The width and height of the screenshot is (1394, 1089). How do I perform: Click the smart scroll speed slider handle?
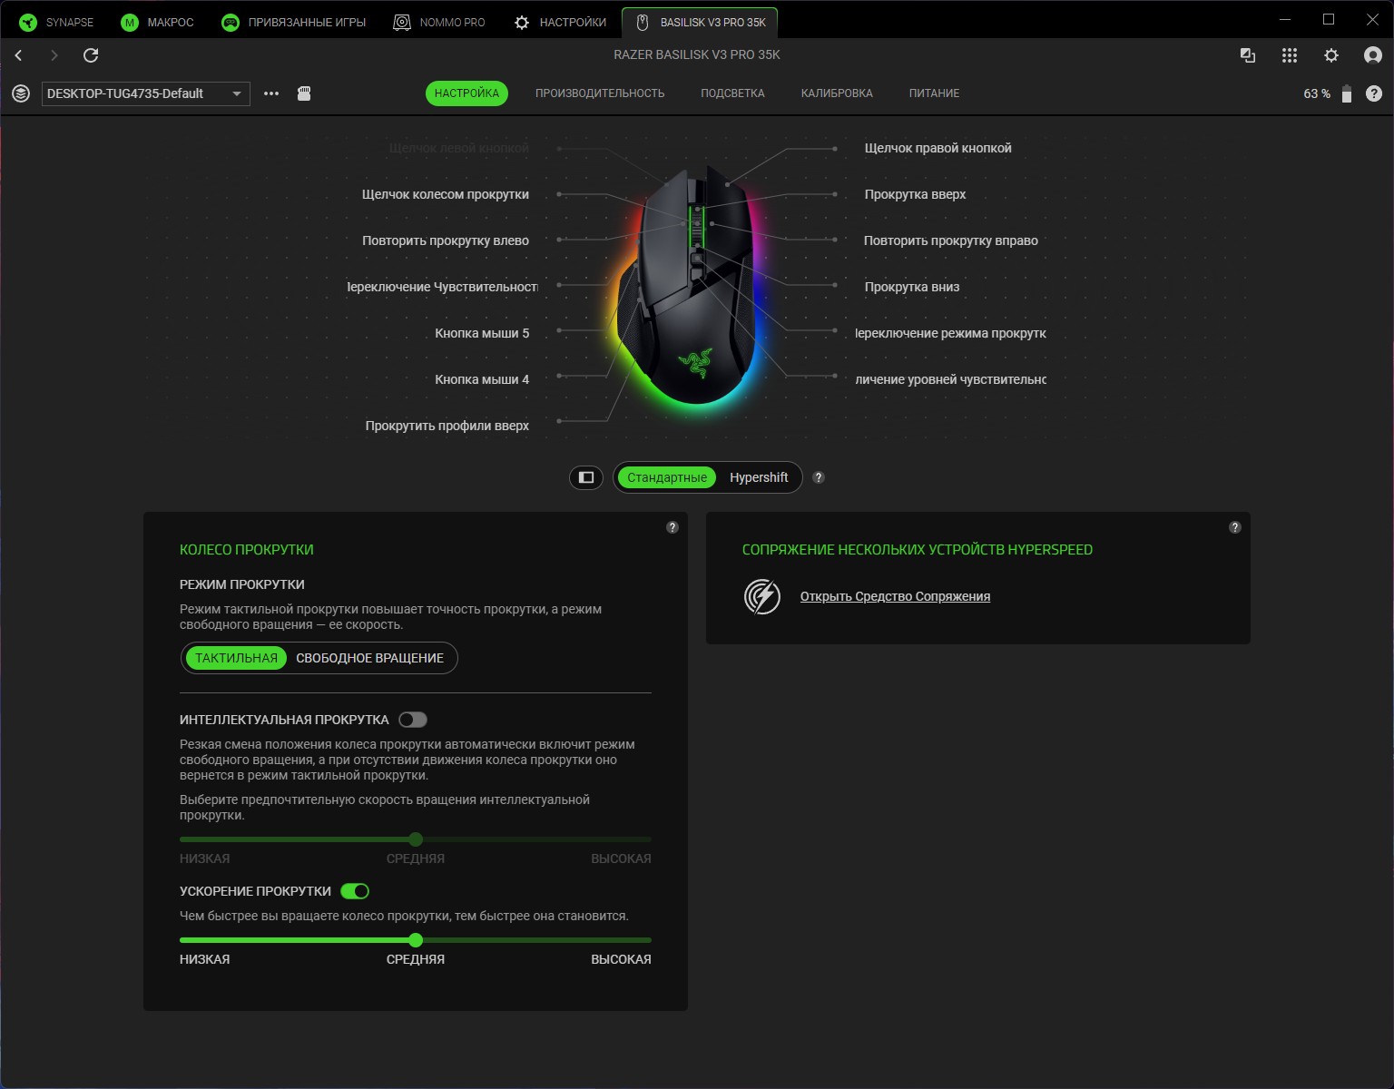tap(416, 839)
